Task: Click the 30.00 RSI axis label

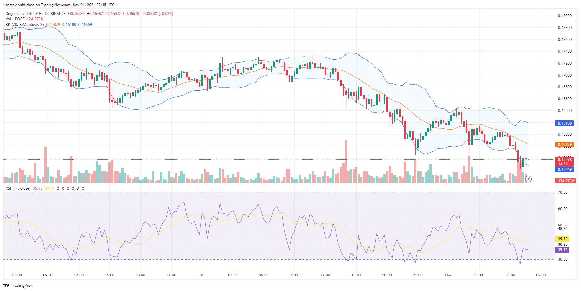Action: [x=563, y=259]
